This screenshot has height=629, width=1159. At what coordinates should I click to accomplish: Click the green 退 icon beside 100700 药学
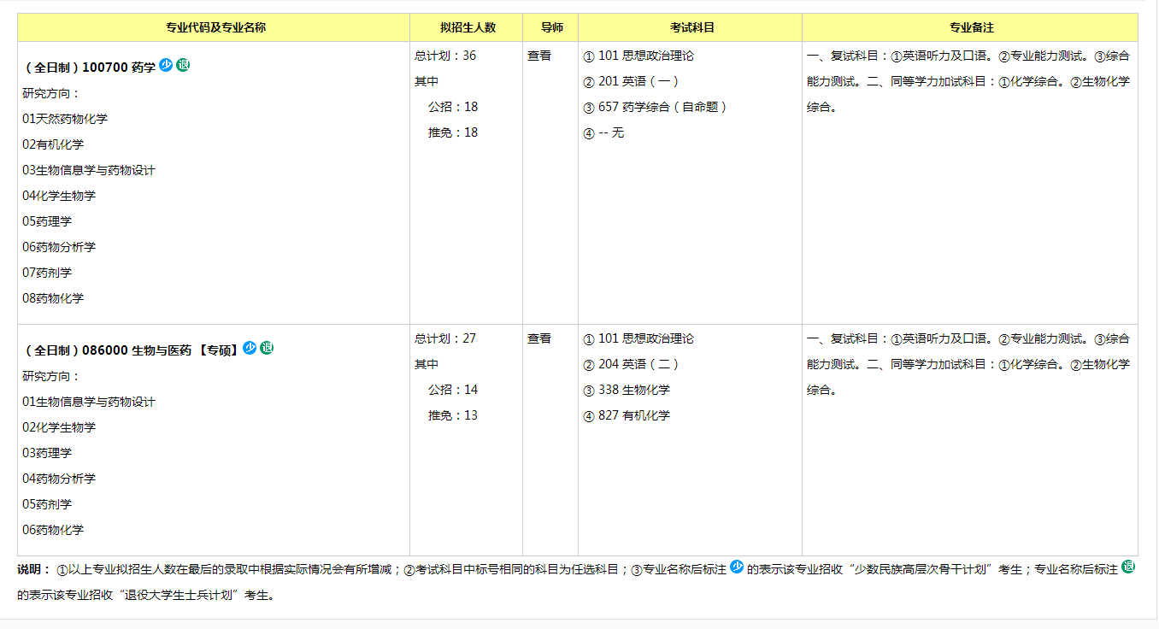pos(183,65)
